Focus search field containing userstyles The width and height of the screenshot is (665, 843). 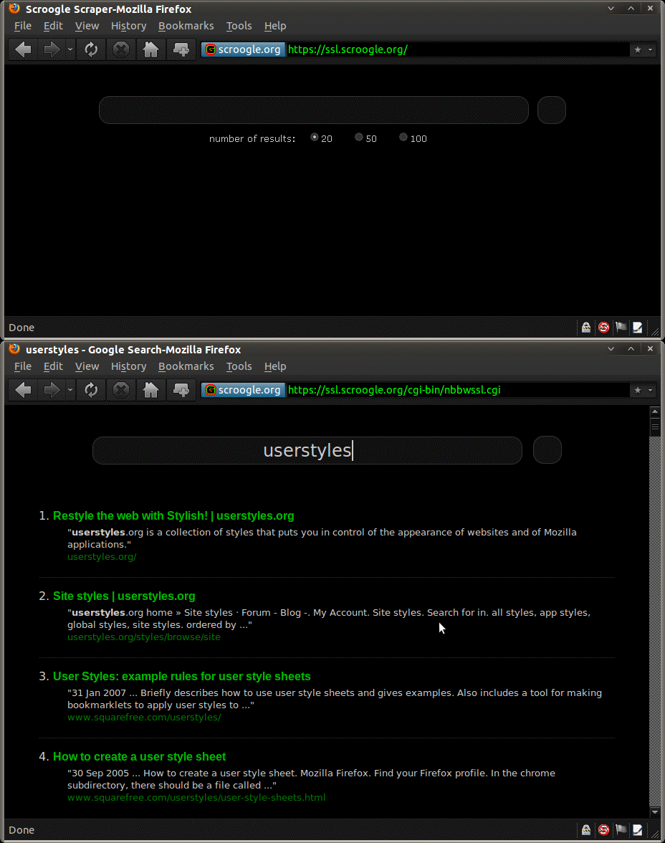click(x=307, y=450)
